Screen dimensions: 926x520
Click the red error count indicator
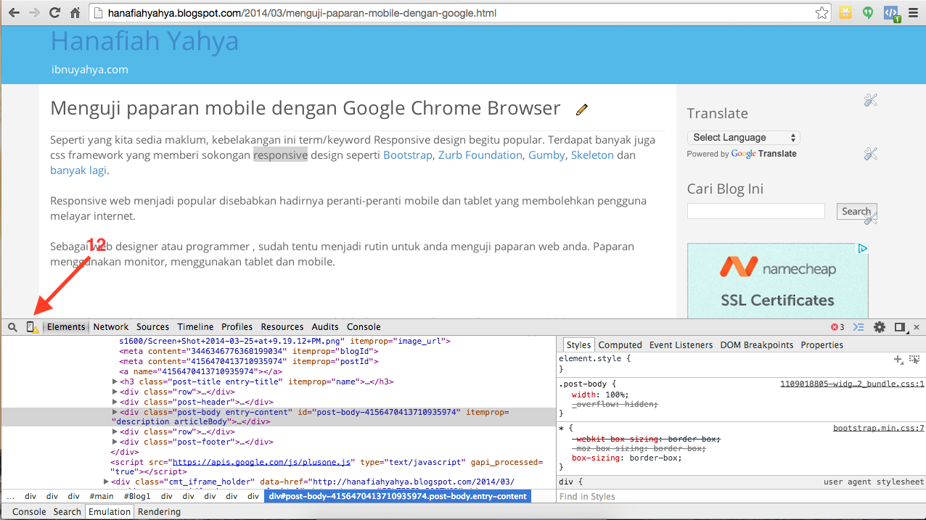pos(837,327)
